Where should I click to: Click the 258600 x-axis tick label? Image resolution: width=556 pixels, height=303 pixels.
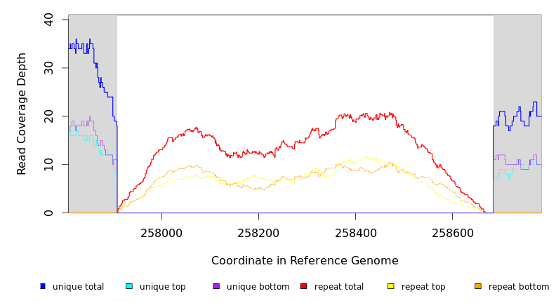click(452, 234)
